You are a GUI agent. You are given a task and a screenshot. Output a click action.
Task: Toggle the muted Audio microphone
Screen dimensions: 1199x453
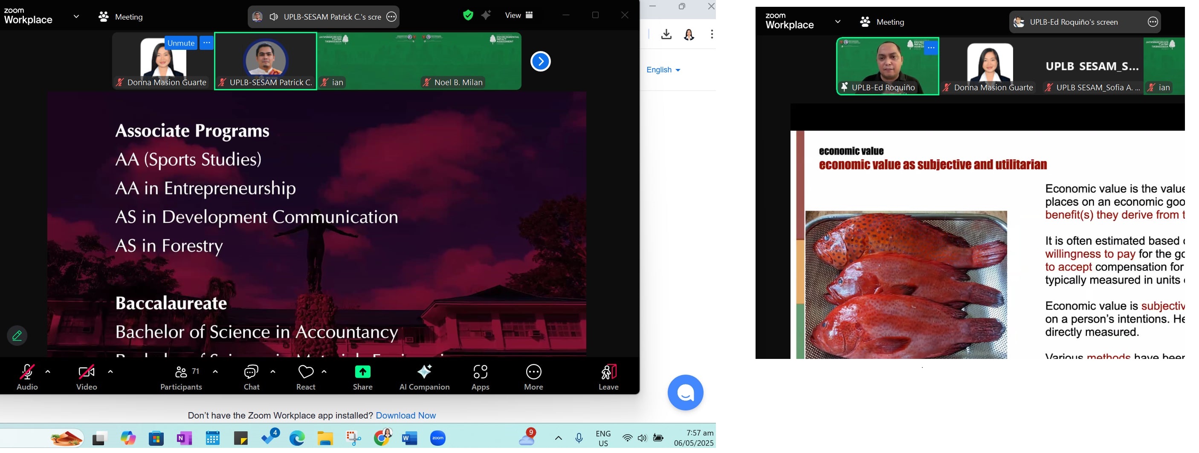[27, 377]
